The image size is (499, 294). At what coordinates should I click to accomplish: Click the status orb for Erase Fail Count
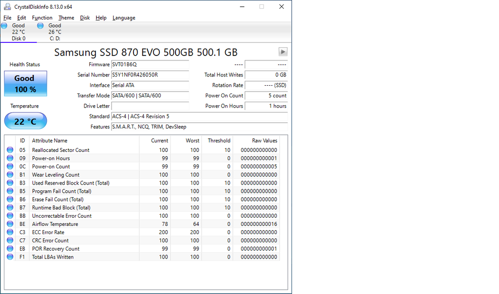pyautogui.click(x=10, y=199)
